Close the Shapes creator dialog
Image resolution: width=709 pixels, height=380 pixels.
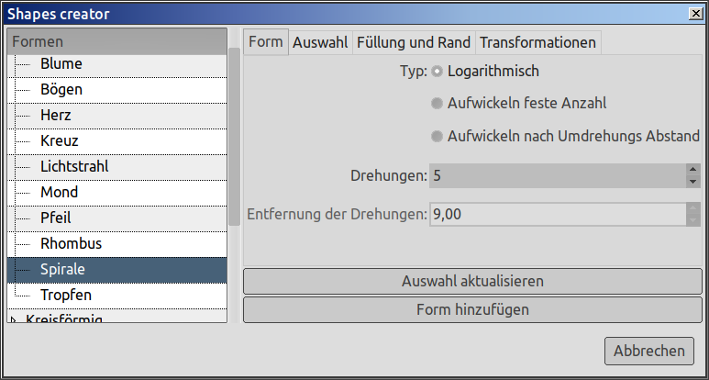[x=696, y=14]
